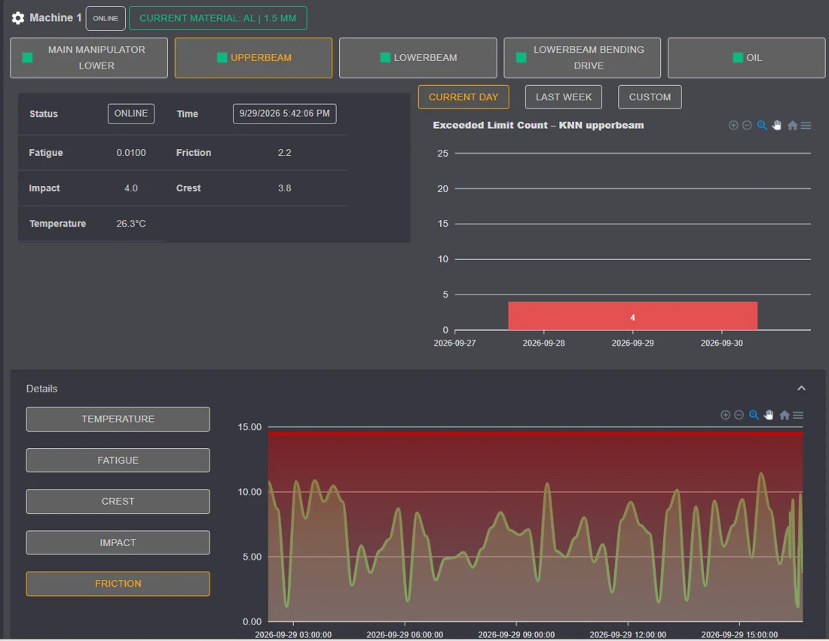Open the Lowerbeam Bending Drive tab
This screenshot has height=641, width=829.
[582, 57]
